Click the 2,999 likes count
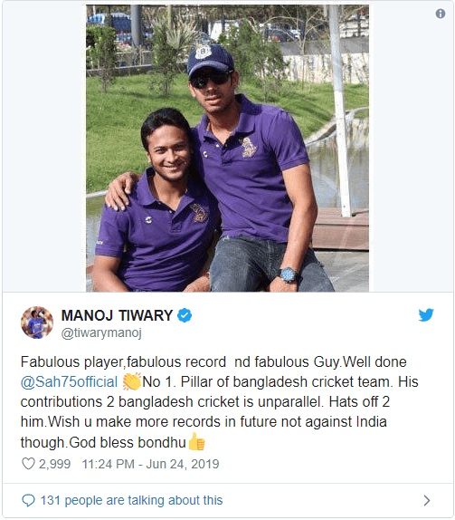The height and width of the screenshot is (520, 455). pos(54,464)
